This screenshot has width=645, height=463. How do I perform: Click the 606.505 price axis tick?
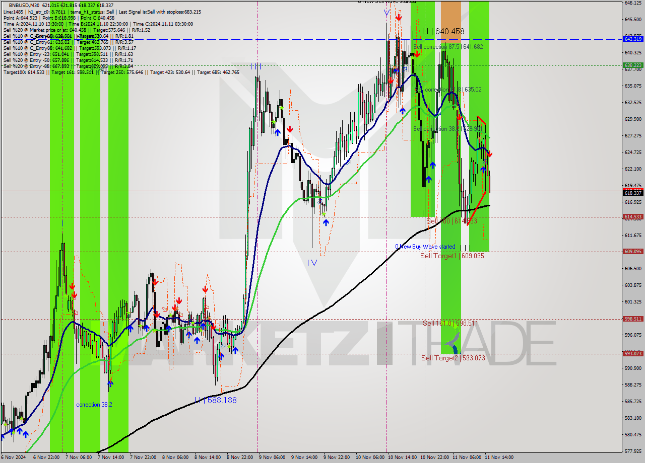coord(633,268)
